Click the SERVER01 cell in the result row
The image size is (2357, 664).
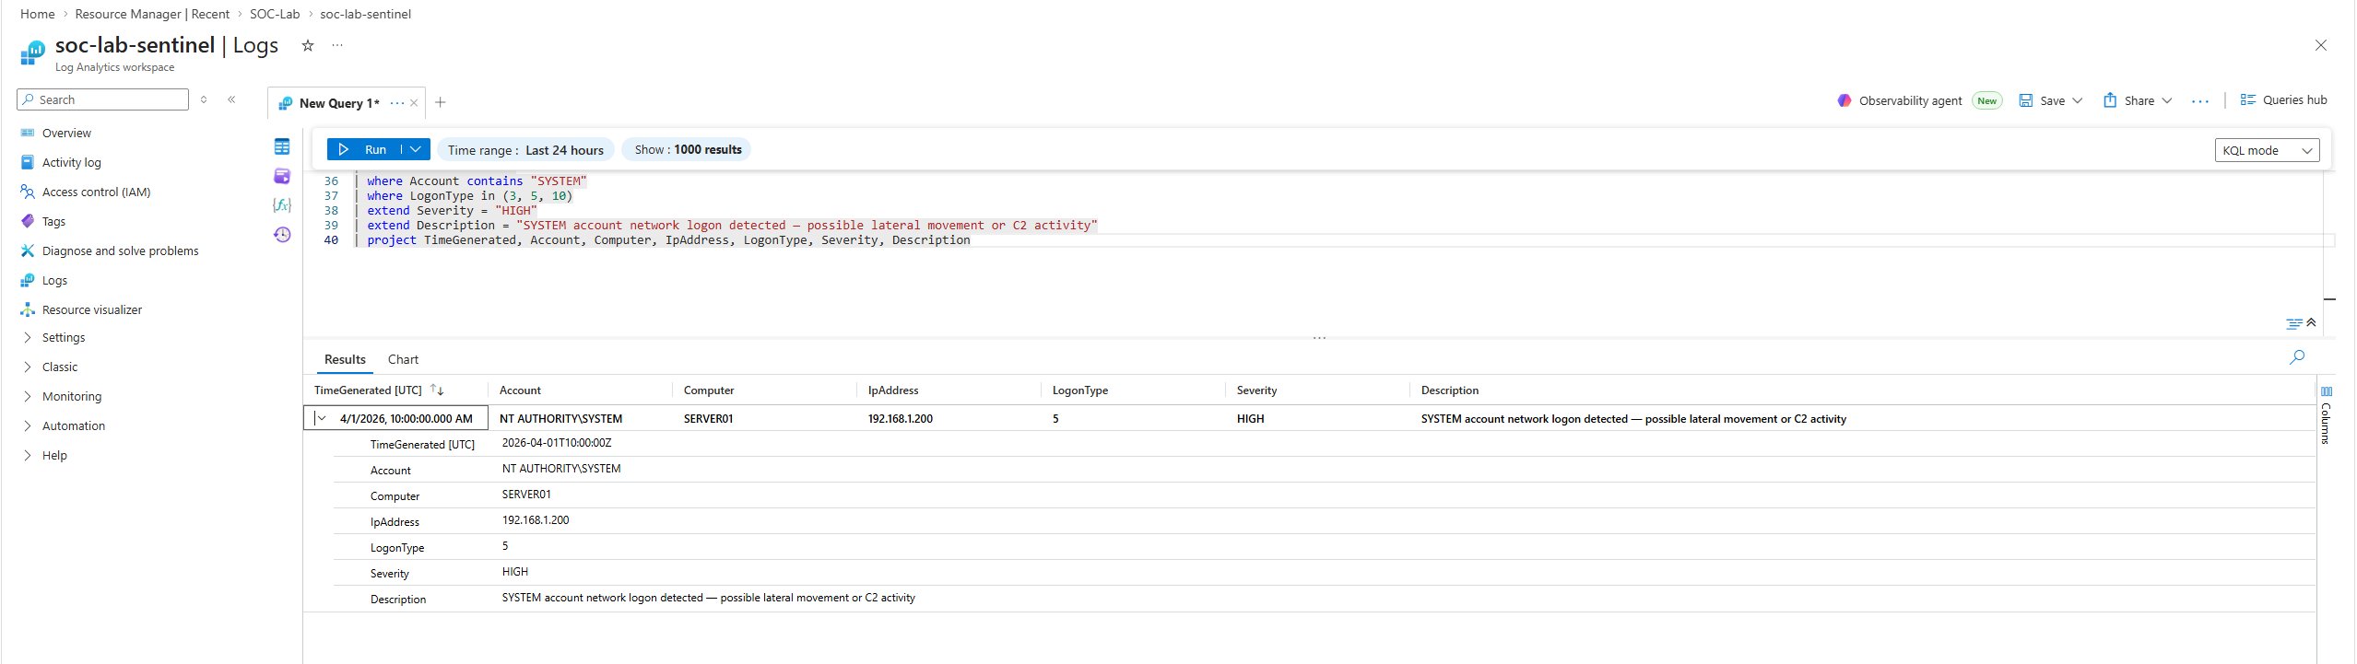pos(709,419)
